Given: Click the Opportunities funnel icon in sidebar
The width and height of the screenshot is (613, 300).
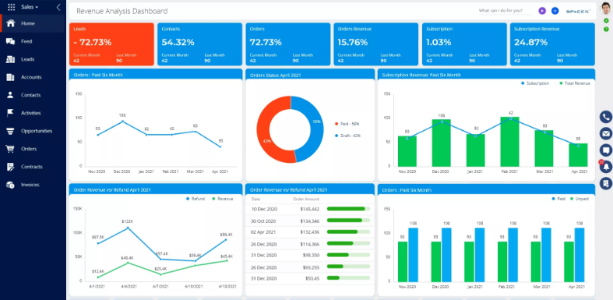Looking at the screenshot, I should (11, 131).
